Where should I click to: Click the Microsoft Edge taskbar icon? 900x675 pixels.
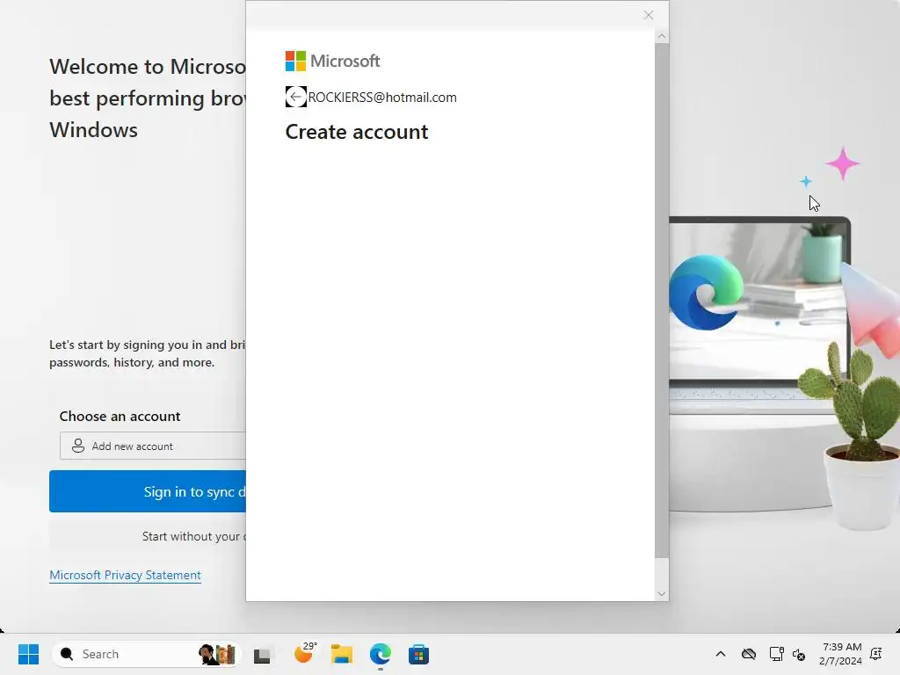click(380, 654)
